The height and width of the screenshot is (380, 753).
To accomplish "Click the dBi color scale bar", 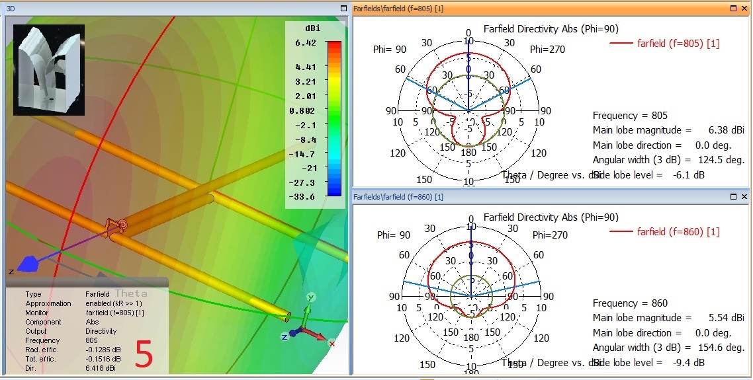I will 333,118.
